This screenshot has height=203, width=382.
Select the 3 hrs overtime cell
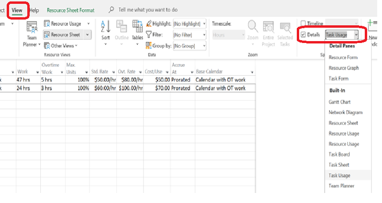[52, 88]
